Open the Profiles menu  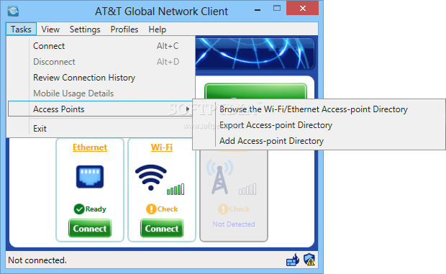point(124,29)
